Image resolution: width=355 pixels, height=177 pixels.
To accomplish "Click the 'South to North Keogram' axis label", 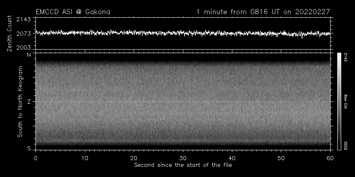I will (x=20, y=101).
